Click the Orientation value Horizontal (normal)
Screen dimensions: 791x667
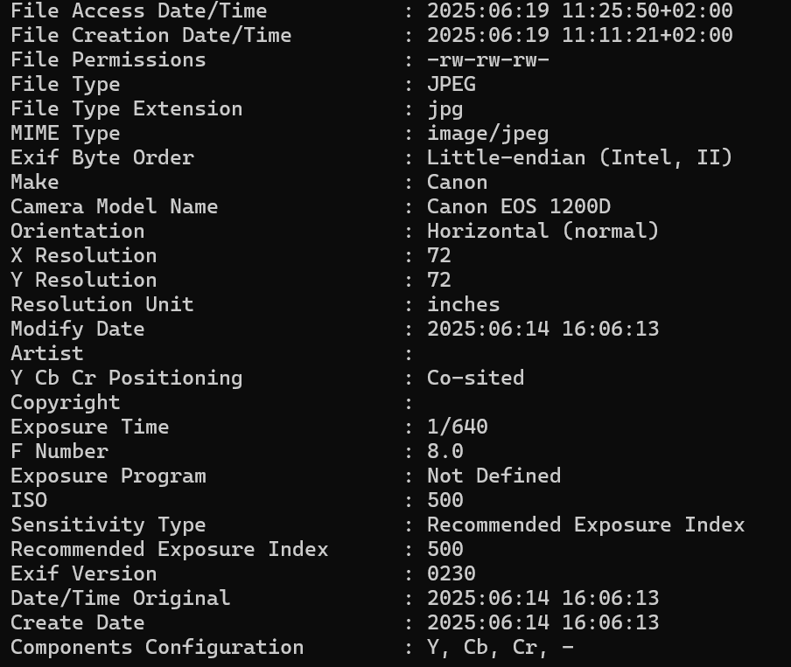542,231
